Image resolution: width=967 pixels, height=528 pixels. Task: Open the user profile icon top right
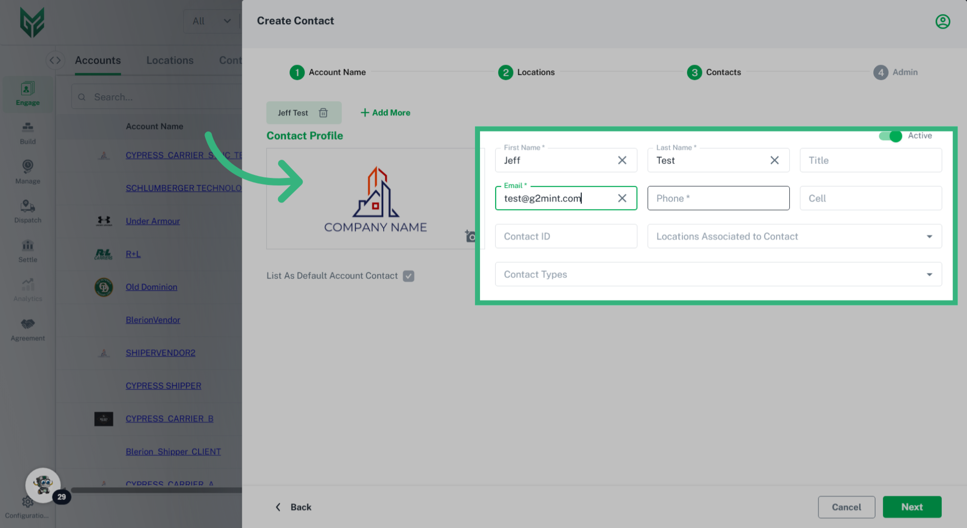[943, 21]
